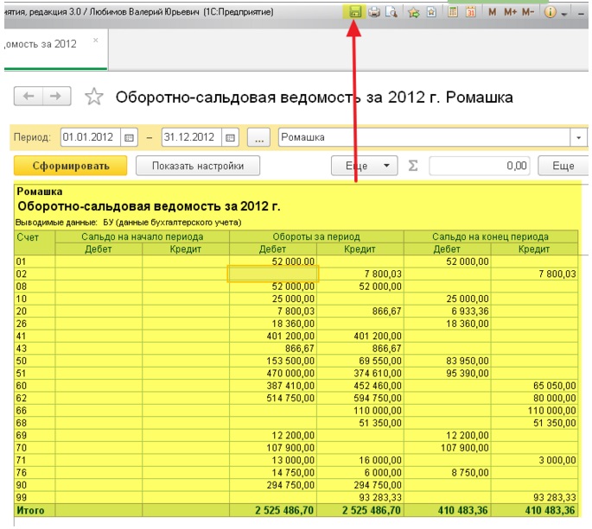Image resolution: width=592 pixels, height=529 pixels.
Task: Click value 107 900,00 turnover debit row 70
Action: point(290,448)
